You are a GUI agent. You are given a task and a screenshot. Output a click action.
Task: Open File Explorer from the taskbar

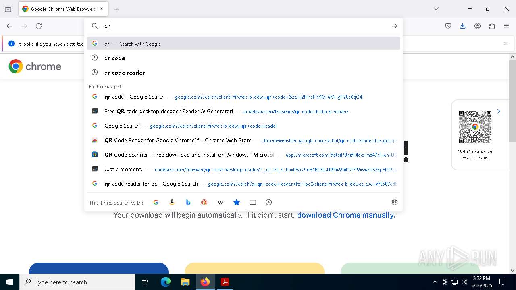185,282
